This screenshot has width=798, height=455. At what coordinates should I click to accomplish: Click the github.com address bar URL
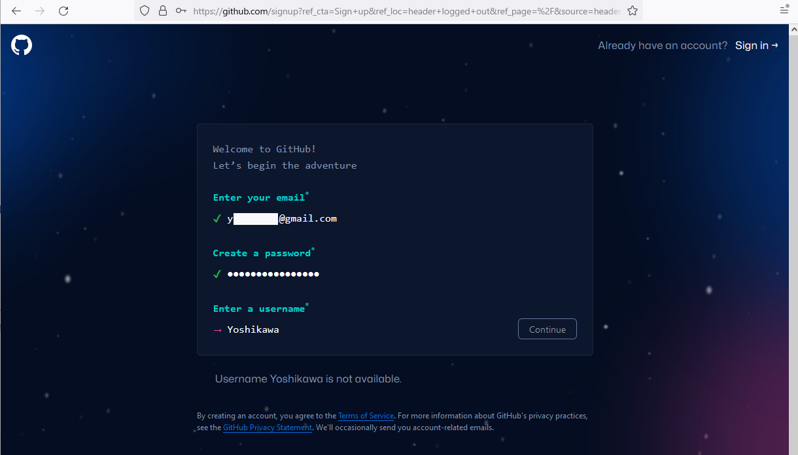pos(407,10)
